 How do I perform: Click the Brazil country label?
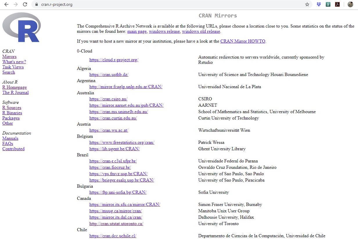(82, 155)
